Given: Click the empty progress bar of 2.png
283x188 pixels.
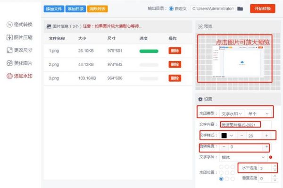Looking at the screenshot, I should (x=149, y=65).
